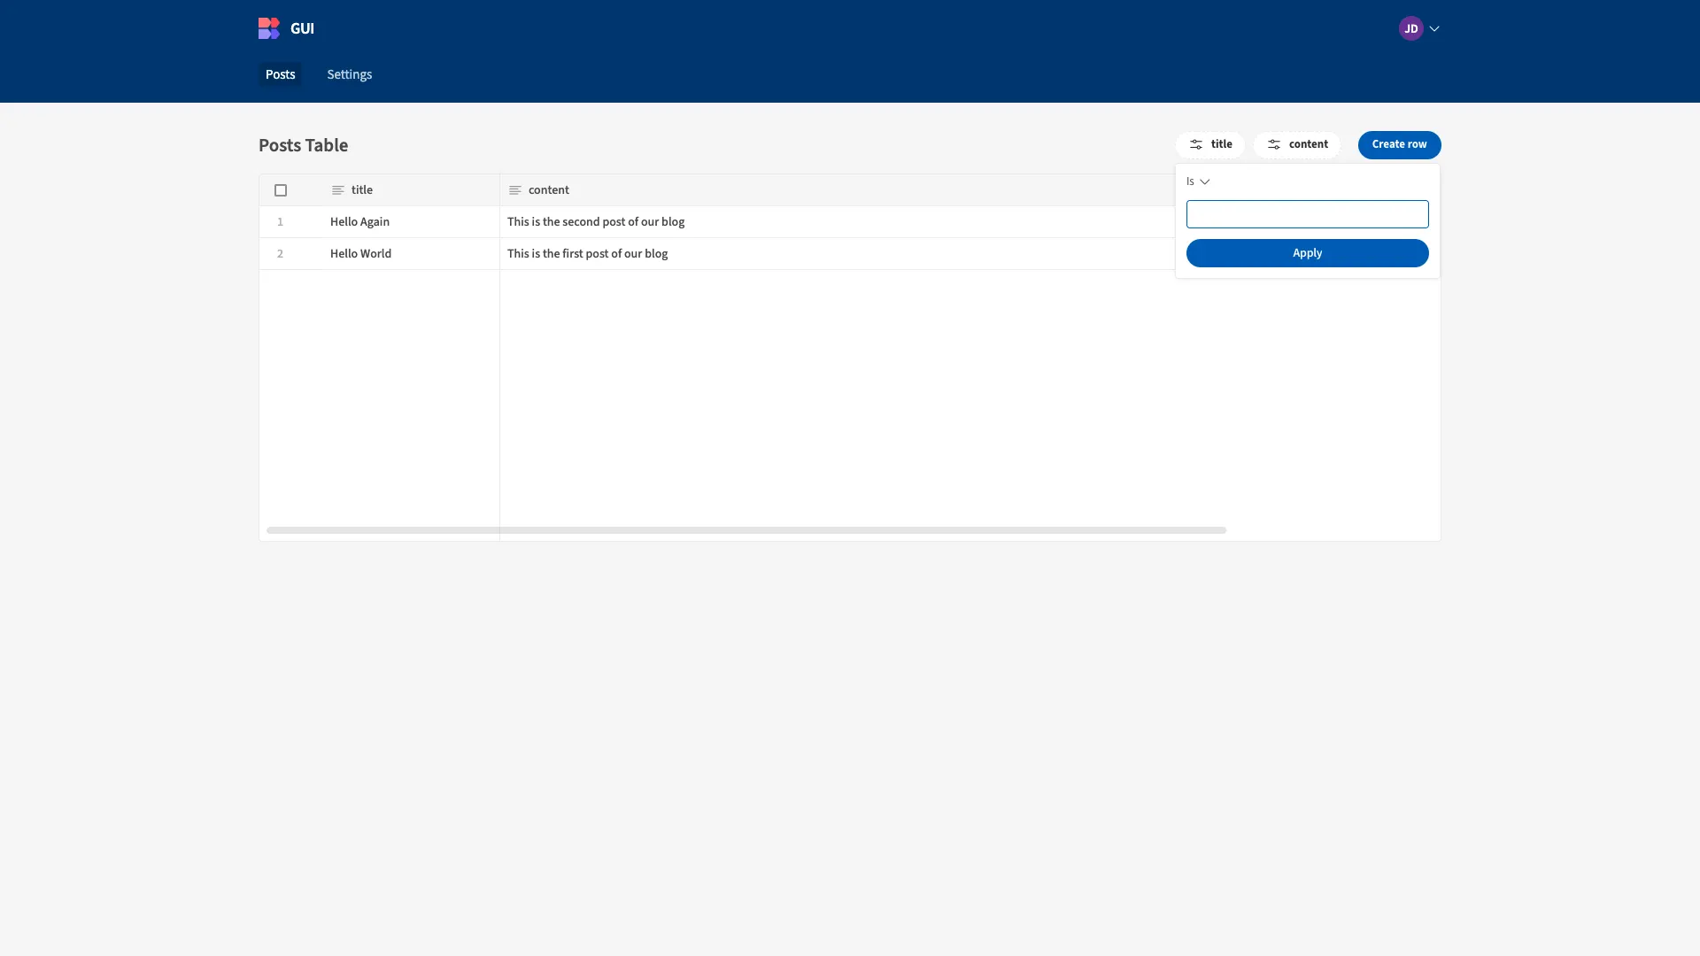
Task: Select the 'Hello World' title cell
Action: [x=411, y=254]
